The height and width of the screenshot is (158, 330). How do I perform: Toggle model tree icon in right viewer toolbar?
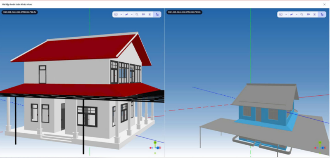tap(322, 14)
